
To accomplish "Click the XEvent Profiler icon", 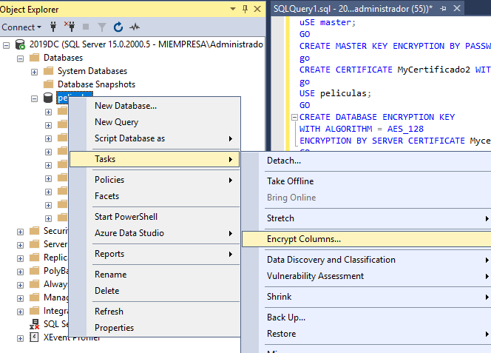I will coord(35,337).
